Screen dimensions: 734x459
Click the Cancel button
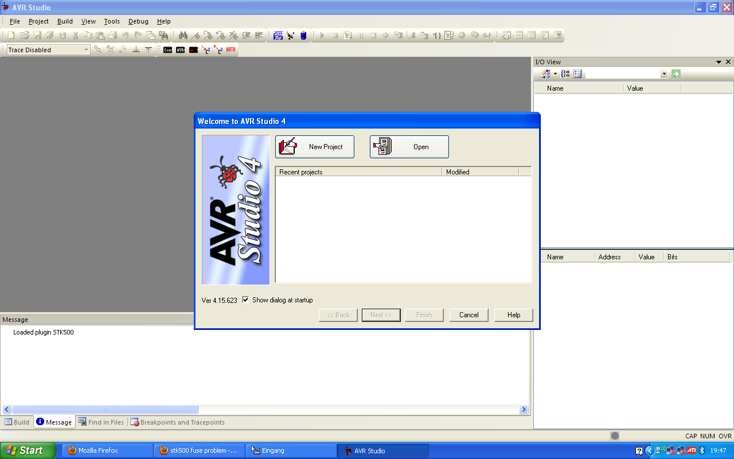(468, 315)
